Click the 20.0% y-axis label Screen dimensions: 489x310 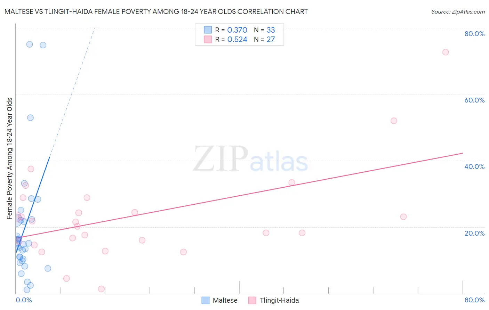pyautogui.click(x=474, y=233)
